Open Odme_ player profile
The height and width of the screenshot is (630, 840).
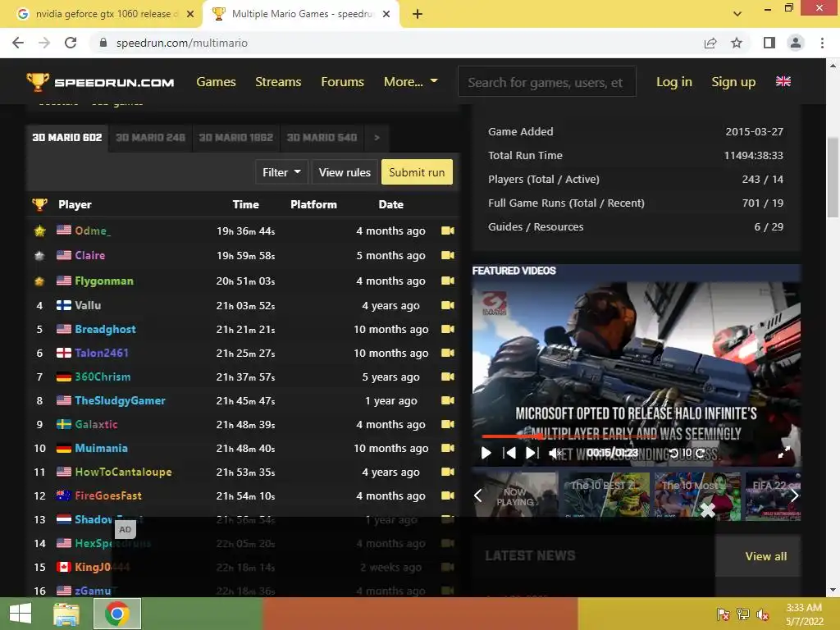click(x=93, y=231)
